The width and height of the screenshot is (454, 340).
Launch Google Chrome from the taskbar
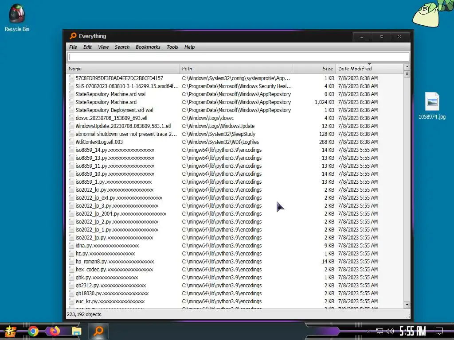33,331
